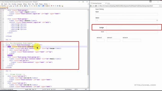The height and width of the screenshot is (91, 162).
Task: Open the Macro menu
Action: point(29,4)
